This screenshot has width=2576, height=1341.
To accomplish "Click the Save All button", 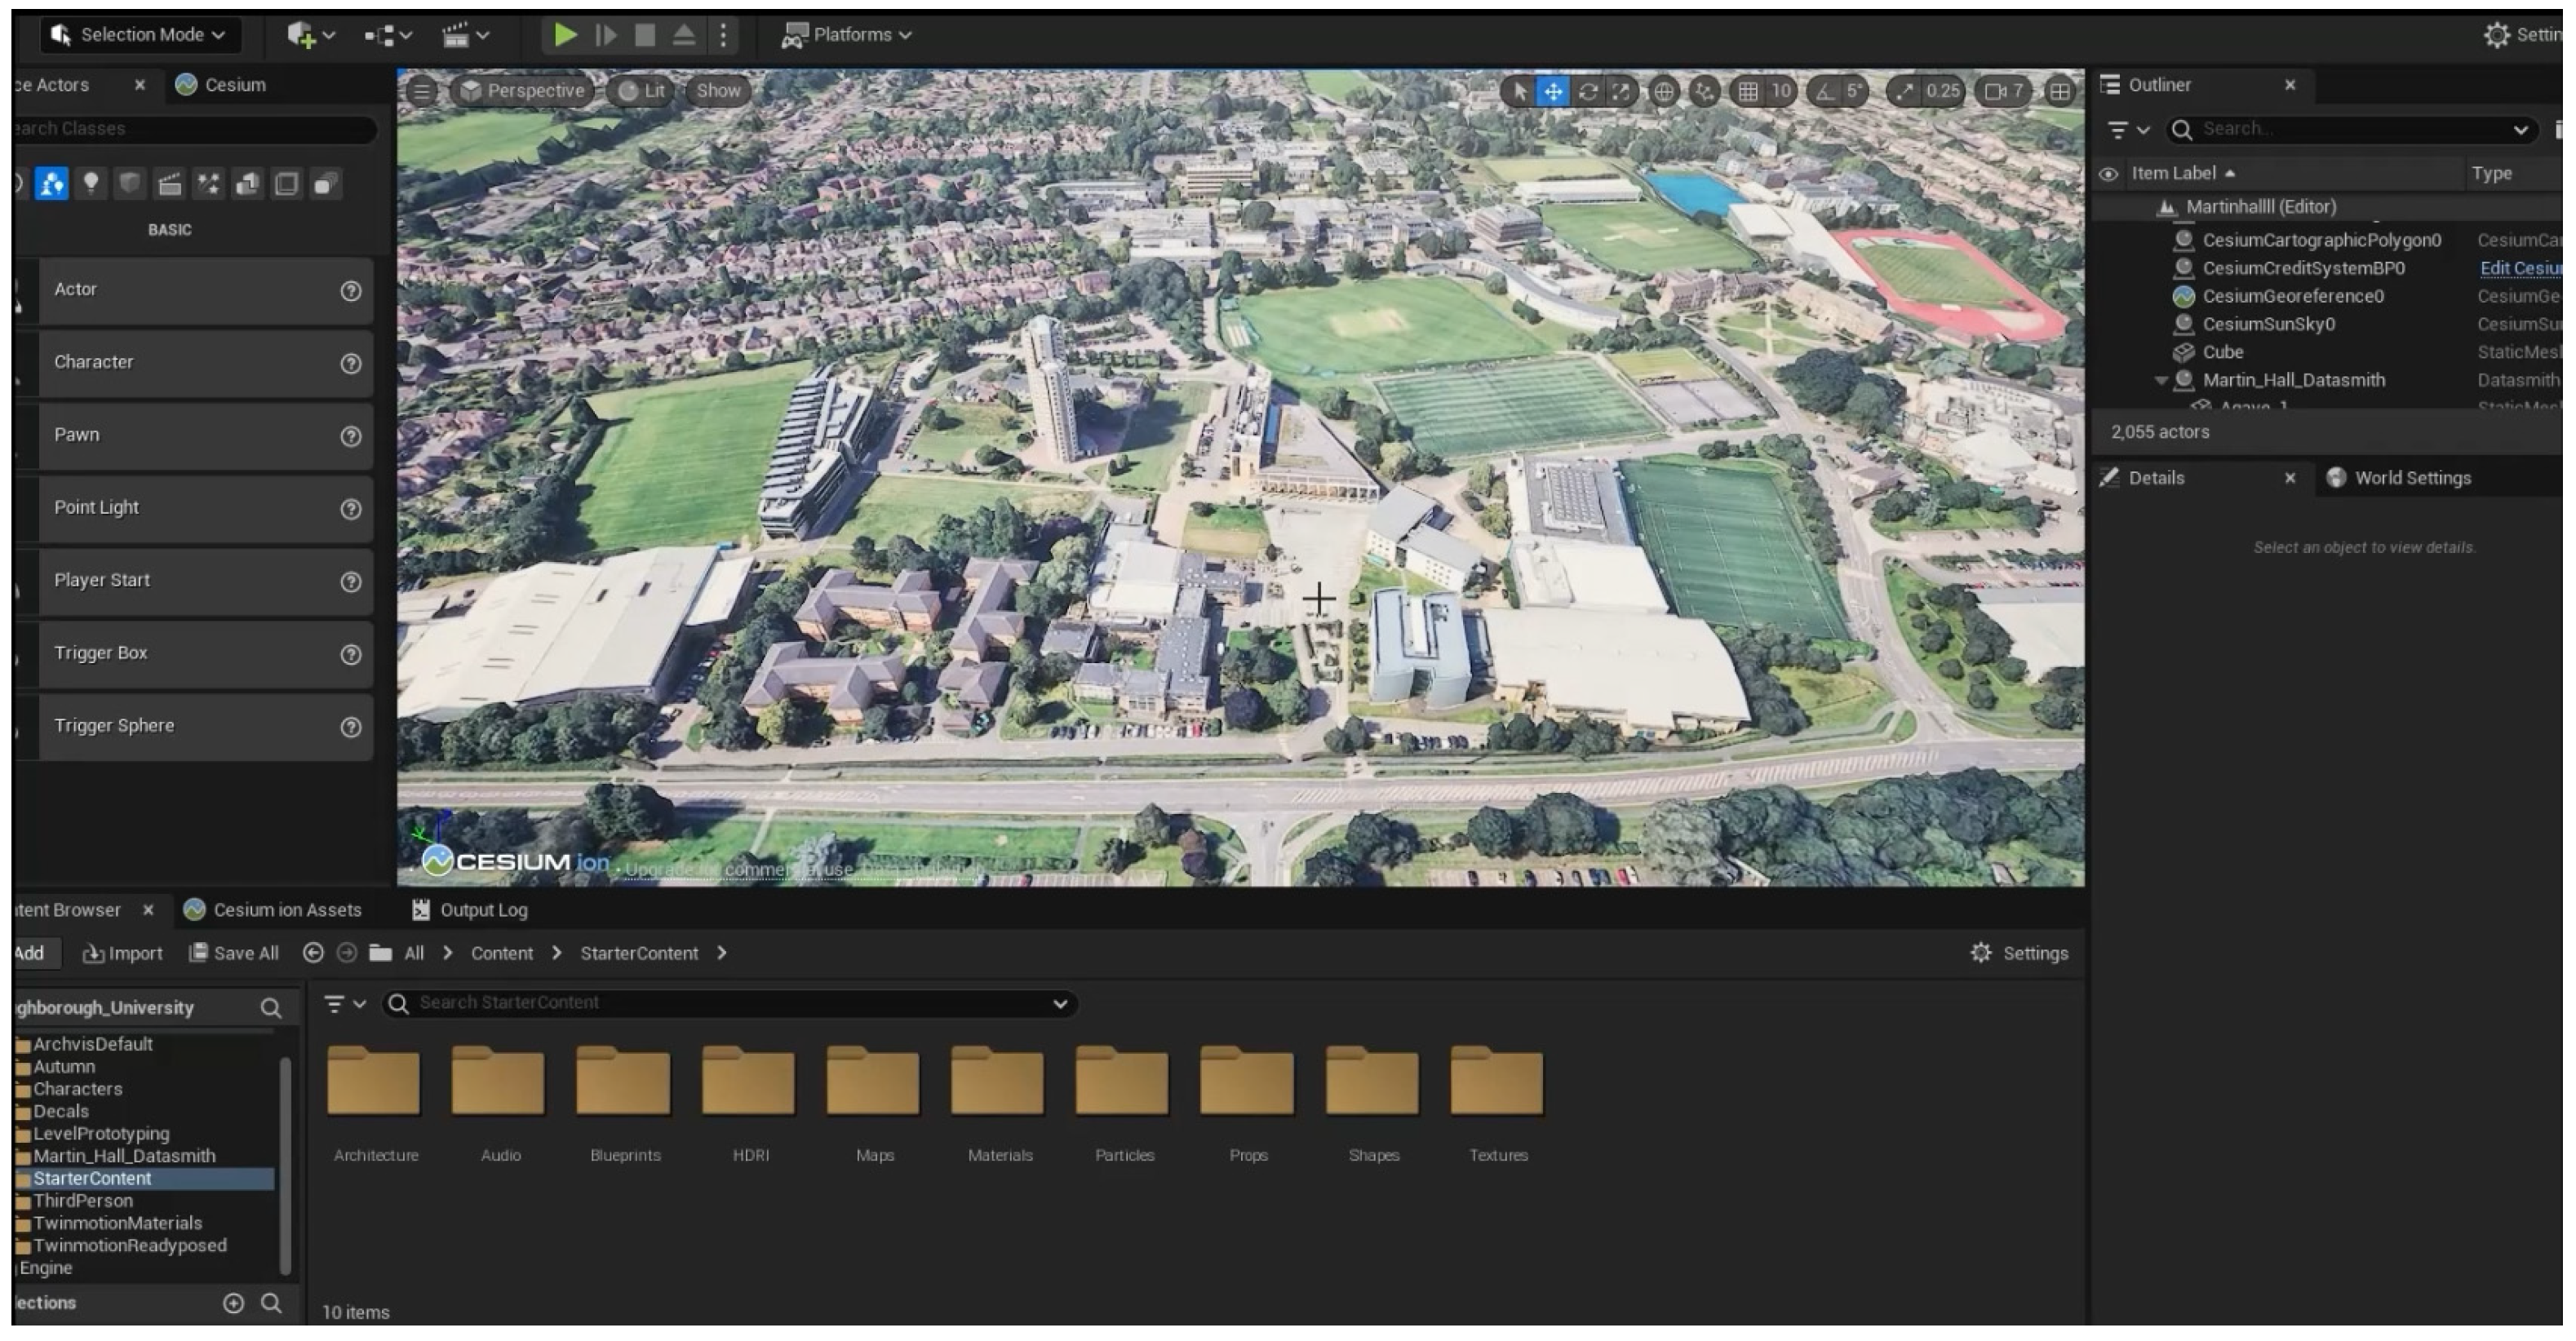I will (234, 954).
